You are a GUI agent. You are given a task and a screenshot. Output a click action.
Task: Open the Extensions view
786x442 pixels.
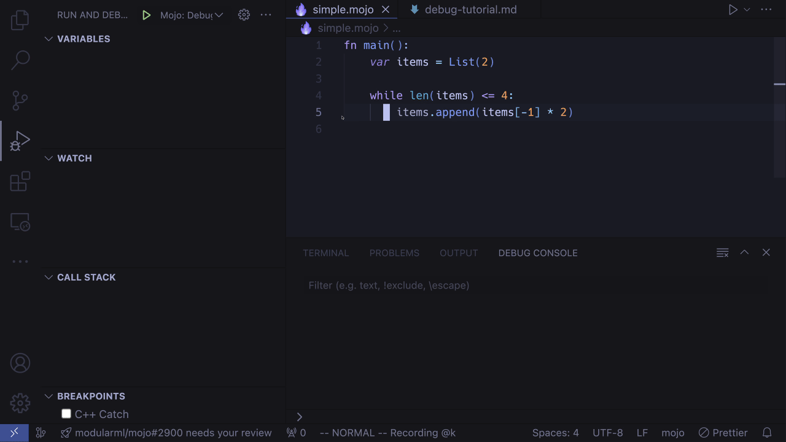click(20, 181)
